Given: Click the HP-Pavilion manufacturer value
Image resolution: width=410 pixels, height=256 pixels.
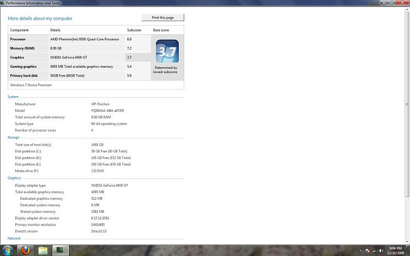Looking at the screenshot, I should (101, 104).
